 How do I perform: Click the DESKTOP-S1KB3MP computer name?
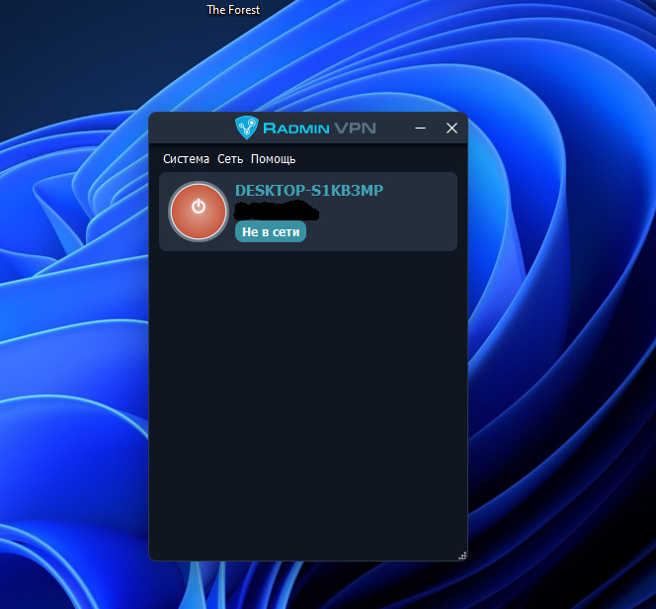coord(309,191)
